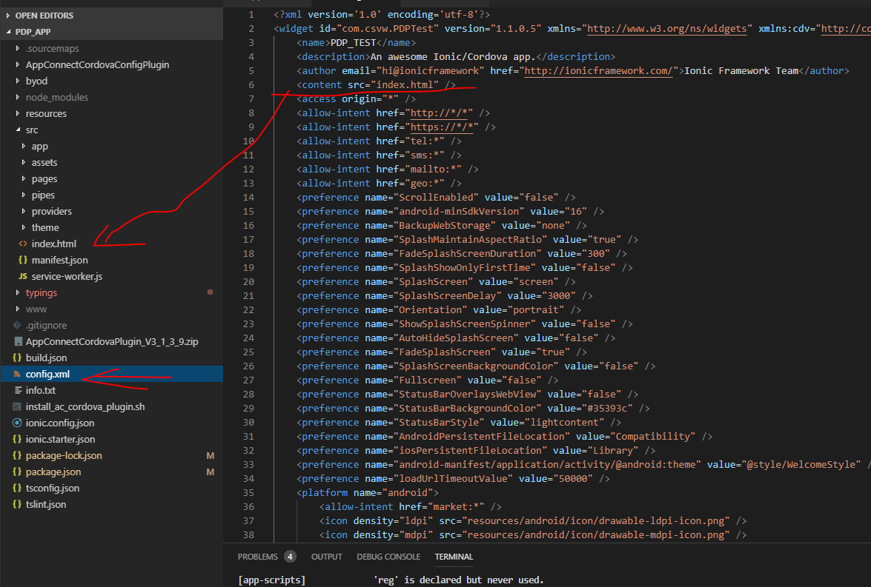The width and height of the screenshot is (871, 587).
Task: Switch to the PROBLEMS panel tab
Action: (x=257, y=557)
